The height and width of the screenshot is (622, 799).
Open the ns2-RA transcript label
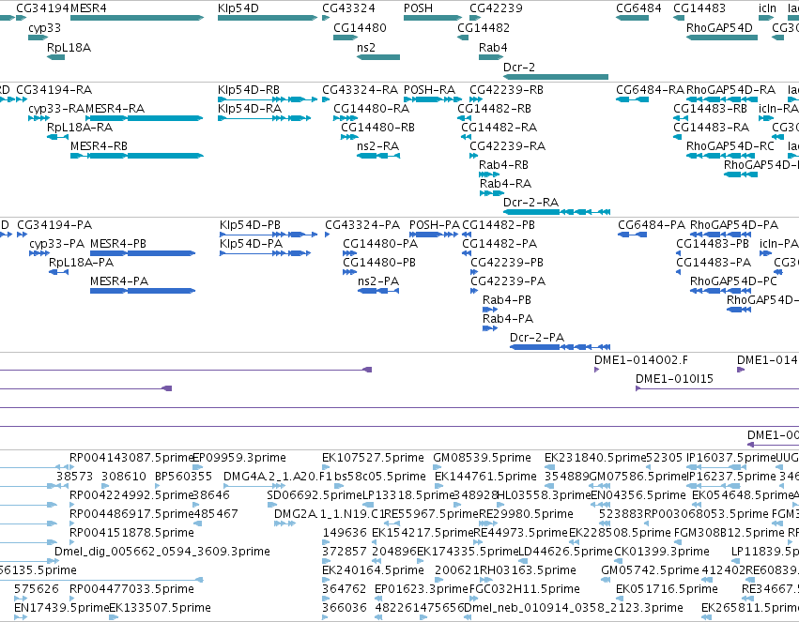coord(377,146)
